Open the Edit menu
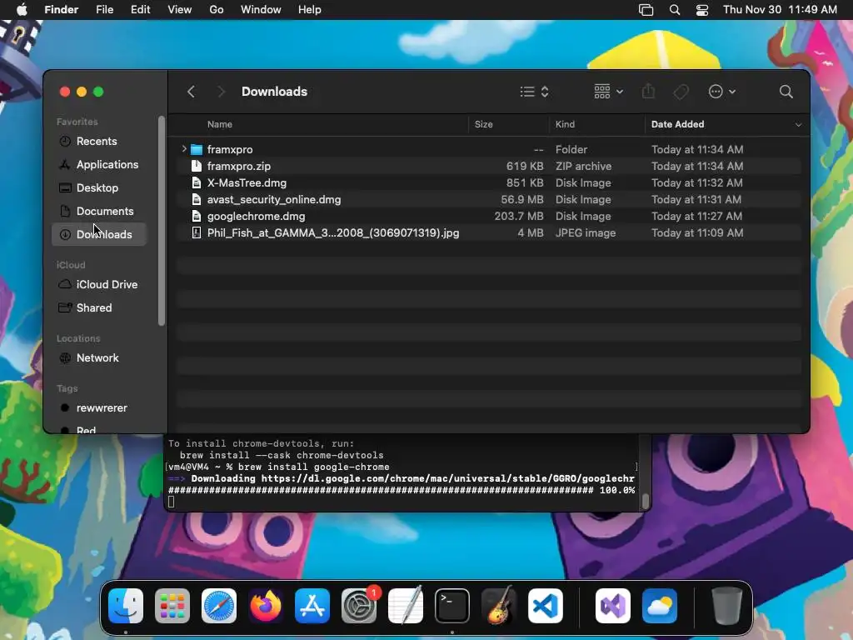The height and width of the screenshot is (640, 853). point(140,10)
